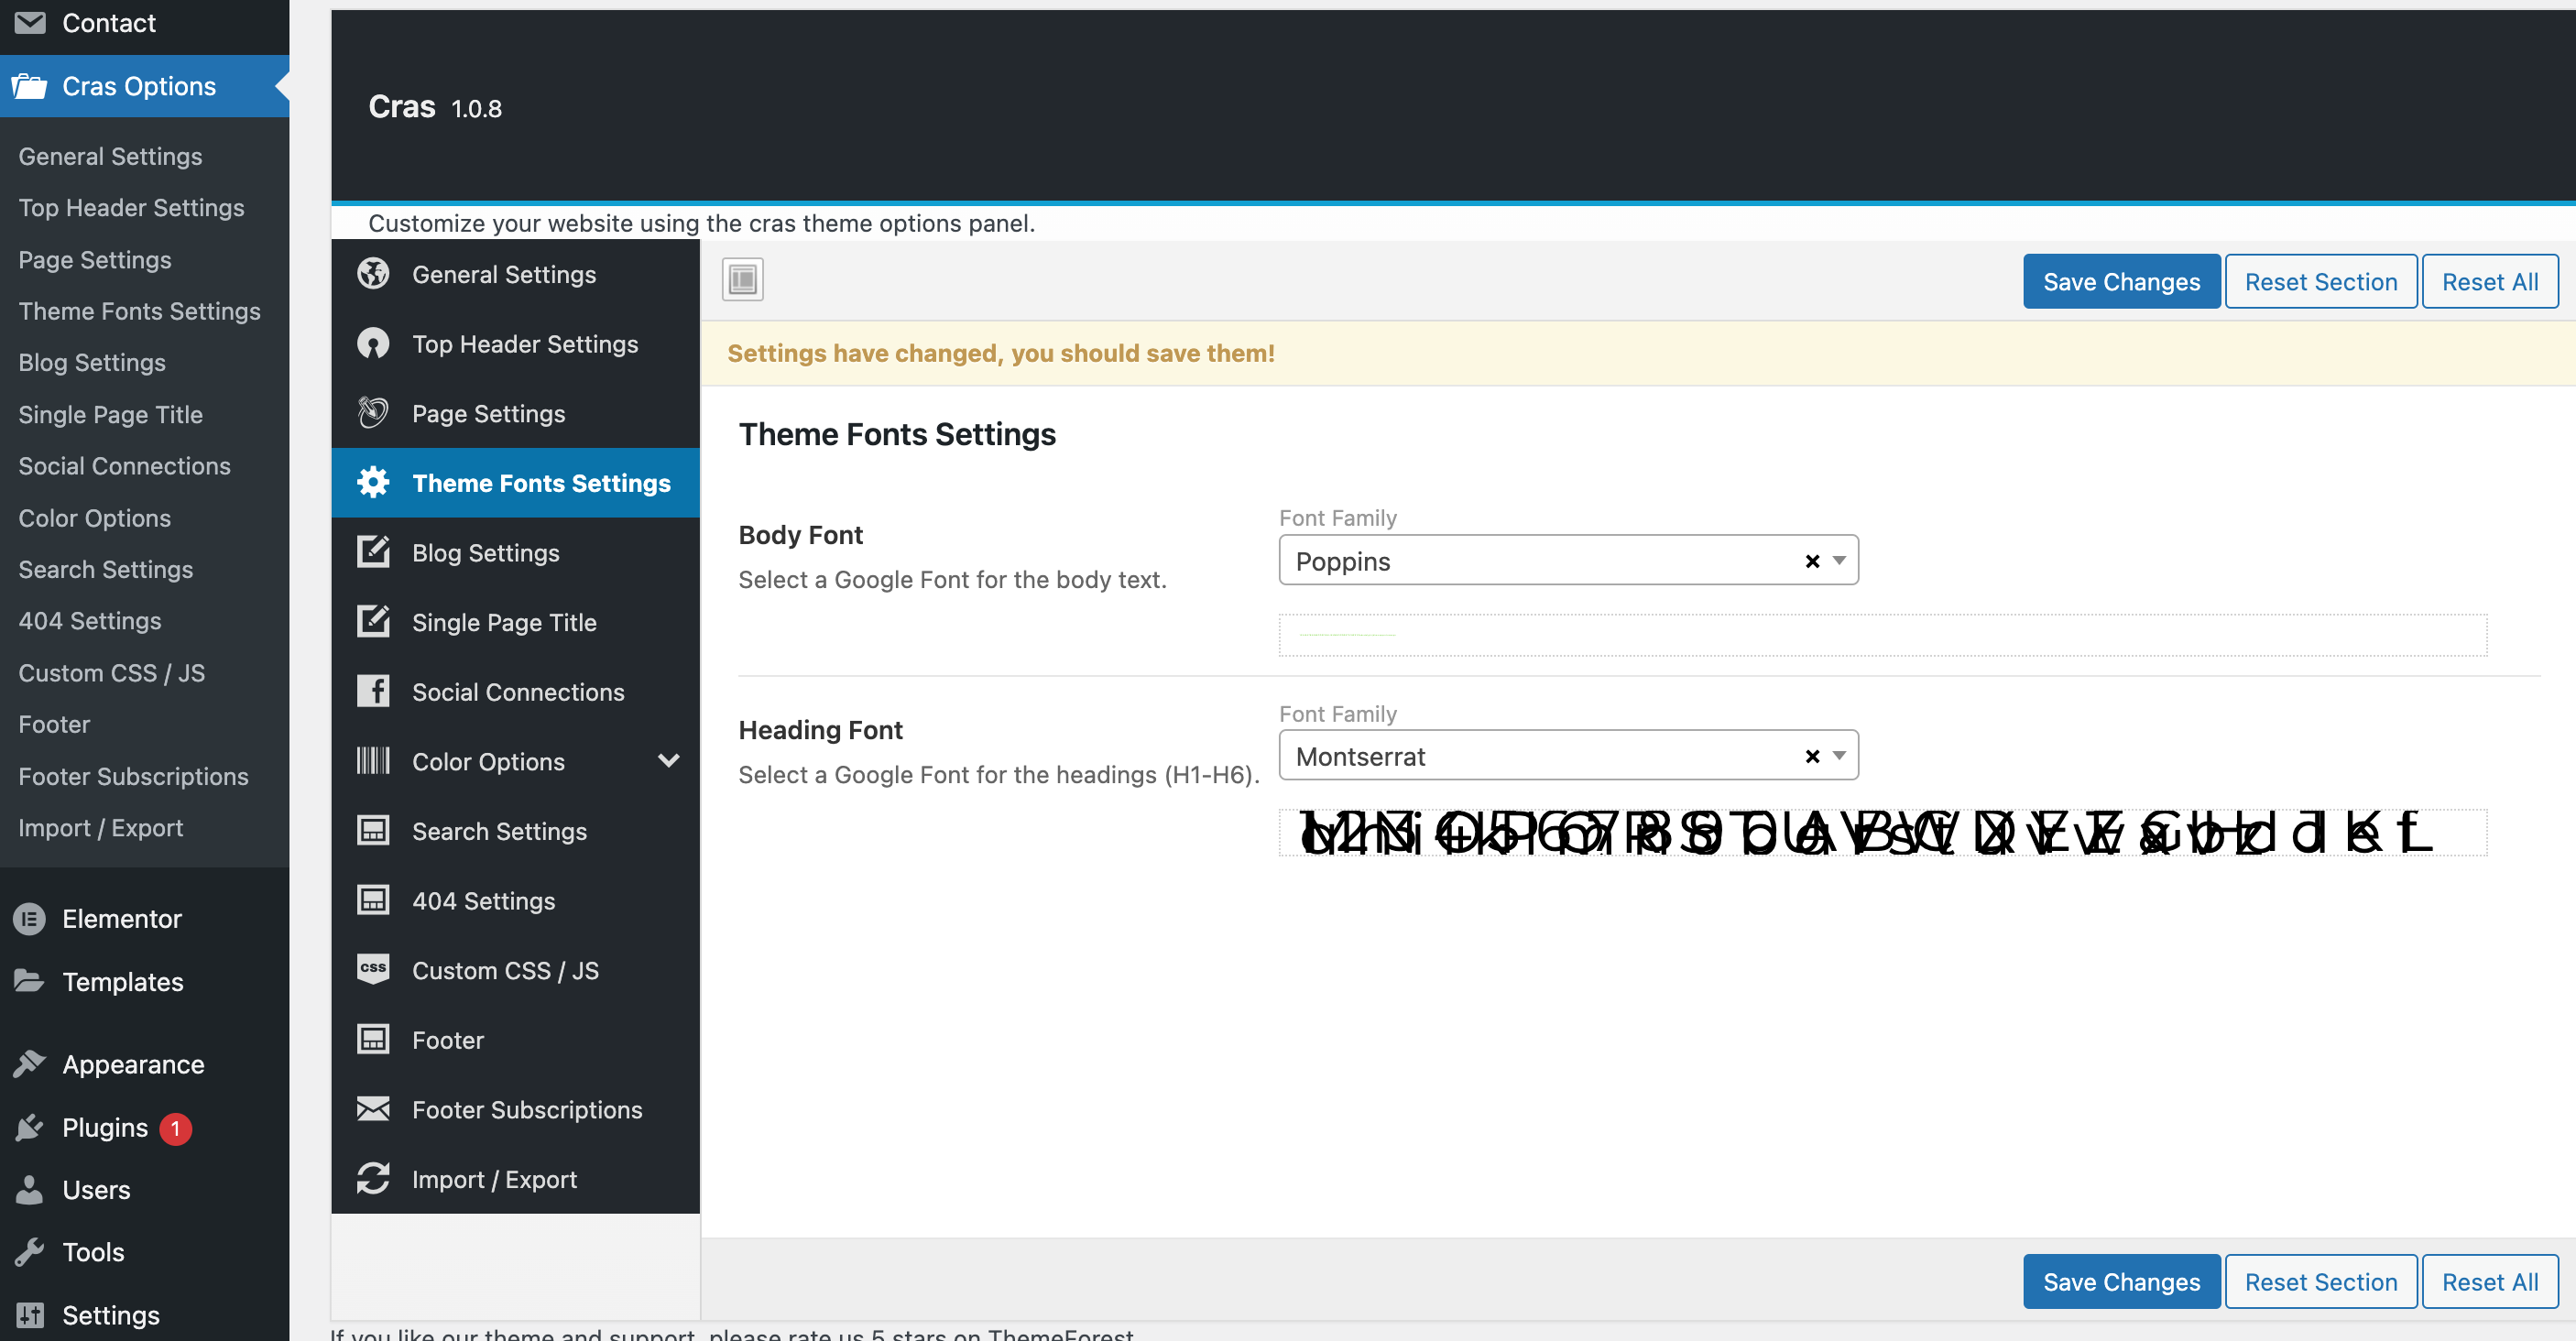Click the envelope icon for Footer Subscriptions
The height and width of the screenshot is (1341, 2576).
pyautogui.click(x=373, y=1109)
